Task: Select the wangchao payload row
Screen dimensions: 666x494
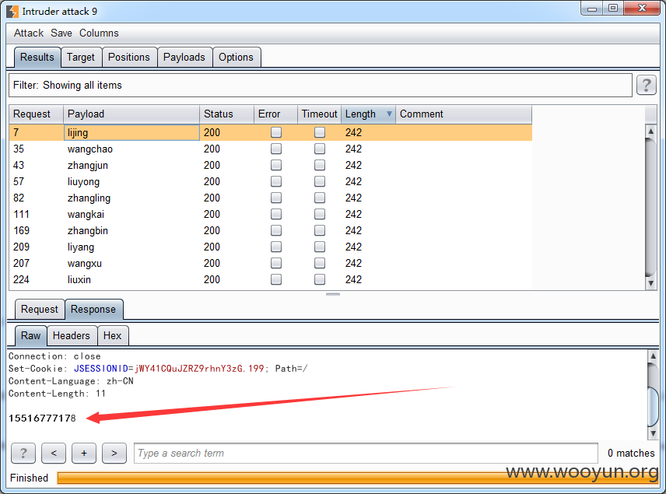Action: 271,149
